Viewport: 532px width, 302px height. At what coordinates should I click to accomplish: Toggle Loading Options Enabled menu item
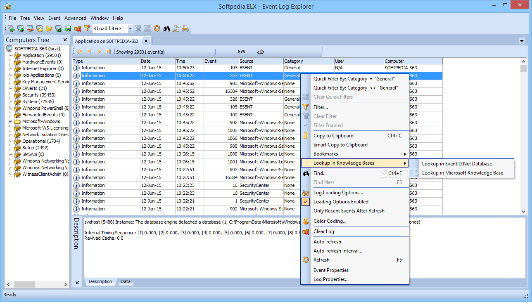[x=341, y=202]
